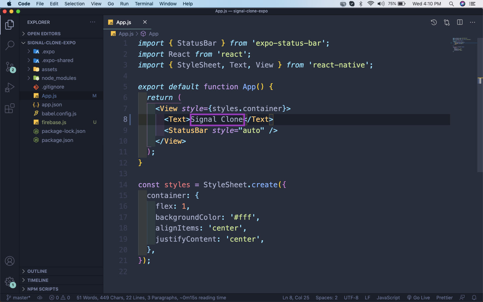Open the Run and Debug view
The image size is (483, 302).
click(10, 88)
